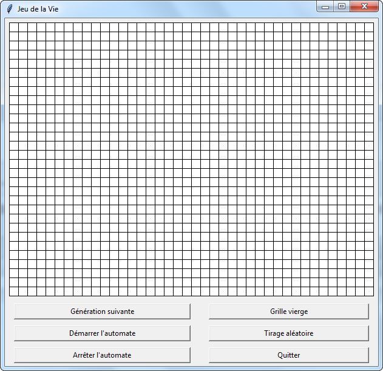Toggle the cell directly below the top-right corner cell
Viewport: 383px width, 371px height.
[368, 36]
